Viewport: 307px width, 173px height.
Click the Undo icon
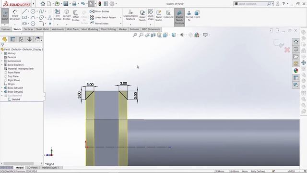83,4
